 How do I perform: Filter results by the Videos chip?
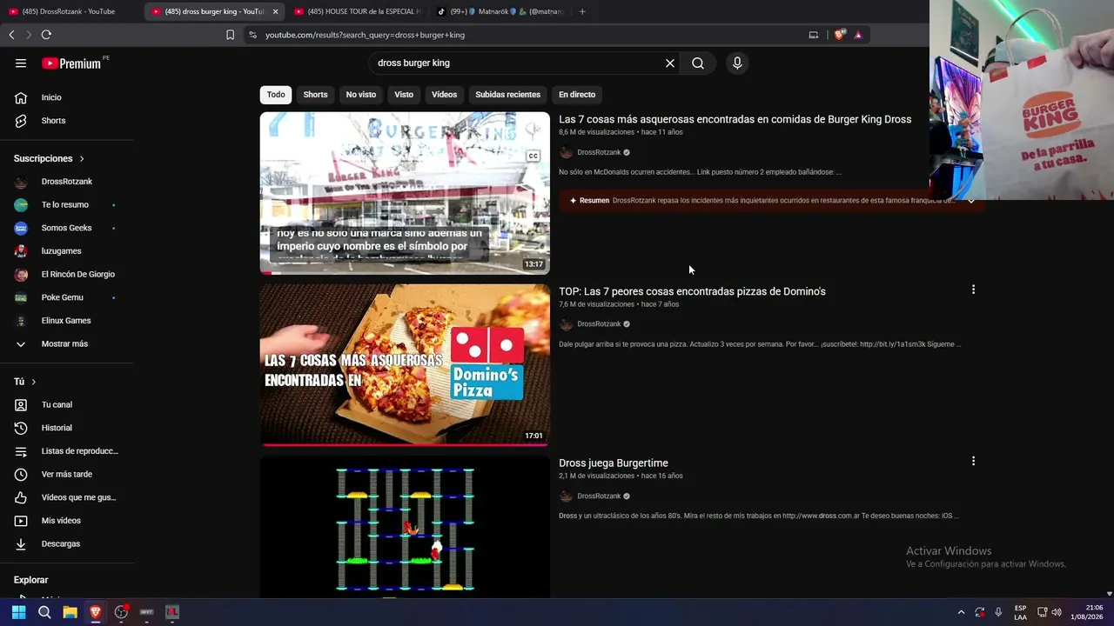[444, 95]
